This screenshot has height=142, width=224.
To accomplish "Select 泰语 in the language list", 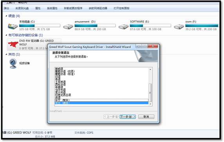I will click(101, 79).
